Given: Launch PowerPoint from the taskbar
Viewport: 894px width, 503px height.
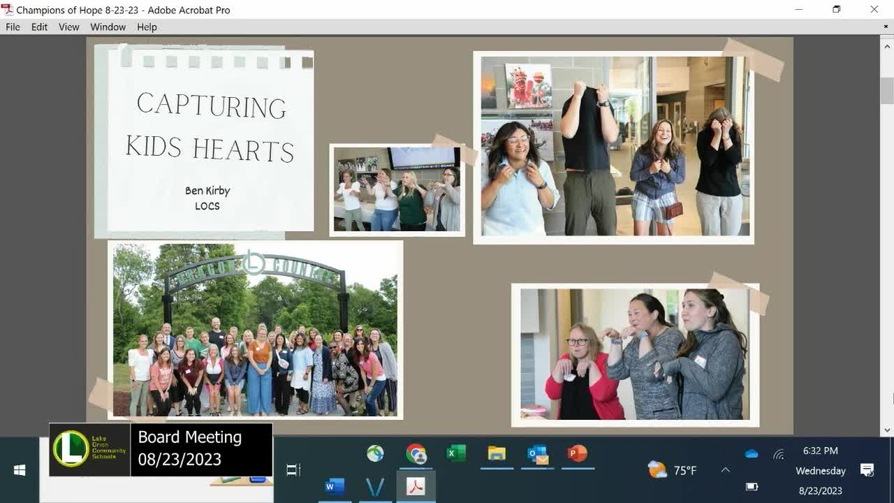Looking at the screenshot, I should click(x=577, y=454).
